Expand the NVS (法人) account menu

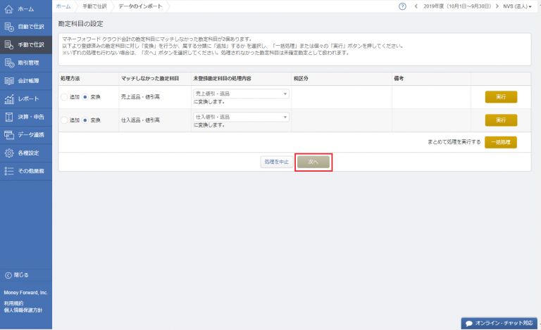click(517, 6)
